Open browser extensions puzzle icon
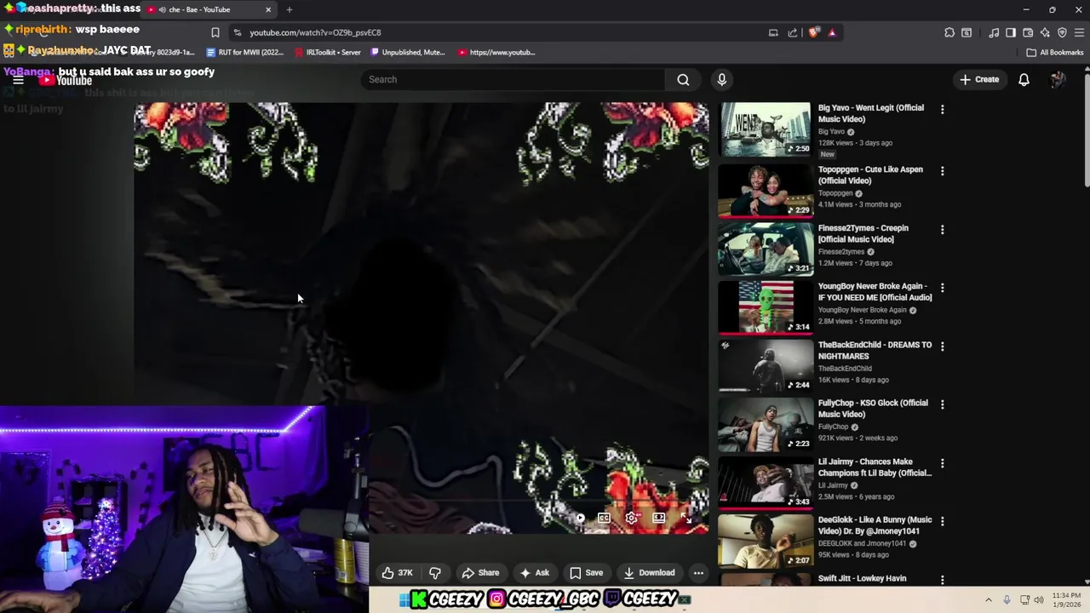This screenshot has height=613, width=1090. click(x=949, y=32)
